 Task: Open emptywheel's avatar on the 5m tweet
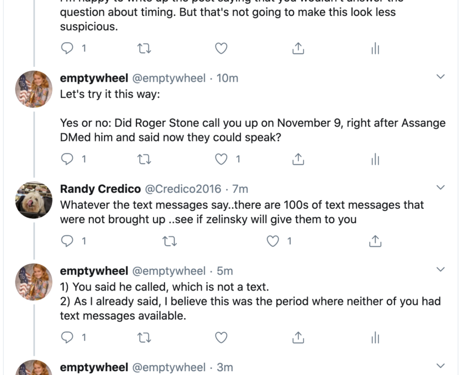[x=33, y=282]
